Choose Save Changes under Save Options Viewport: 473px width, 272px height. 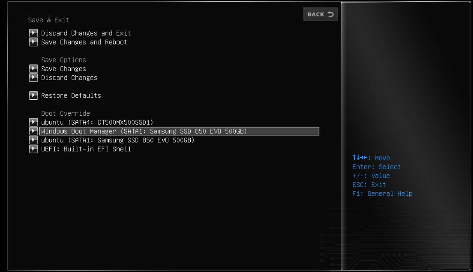(x=64, y=69)
